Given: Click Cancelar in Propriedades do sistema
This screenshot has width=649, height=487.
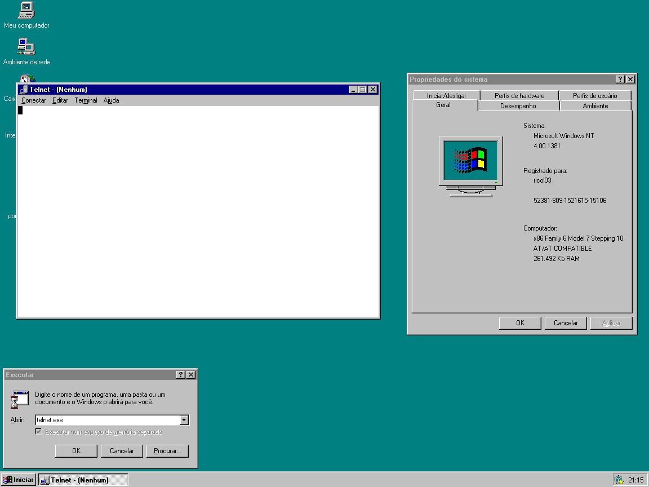Looking at the screenshot, I should click(x=566, y=323).
